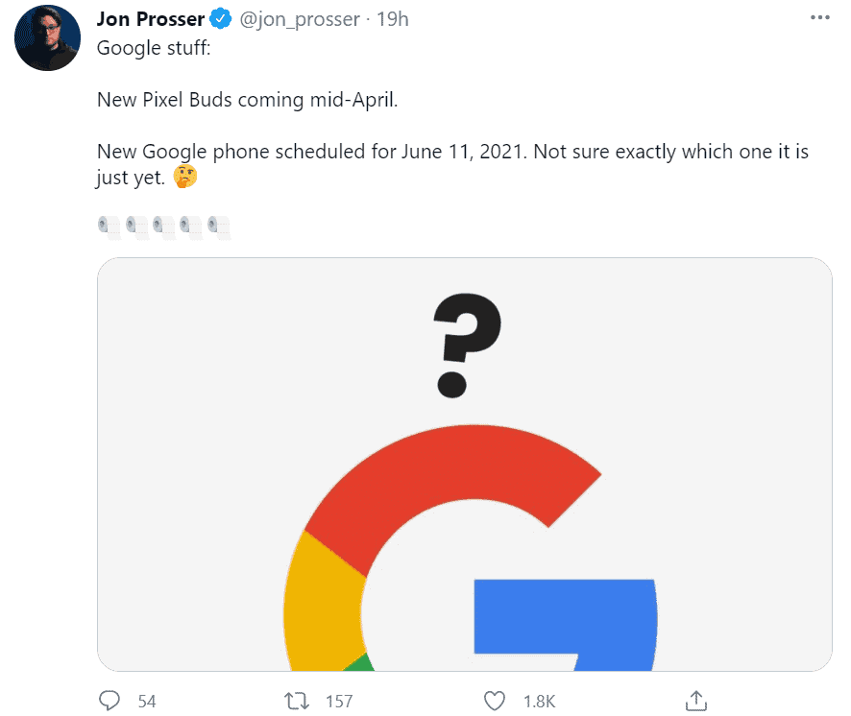Image resolution: width=851 pixels, height=716 pixels.
Task: Click the reply speech bubble icon
Action: [x=109, y=701]
